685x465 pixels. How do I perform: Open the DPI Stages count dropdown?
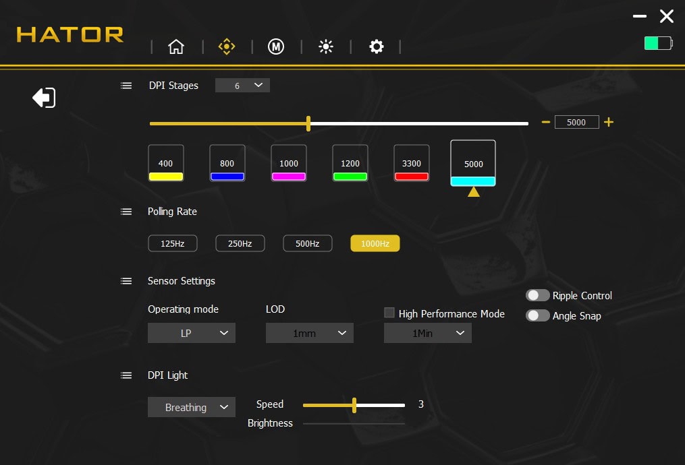point(242,86)
